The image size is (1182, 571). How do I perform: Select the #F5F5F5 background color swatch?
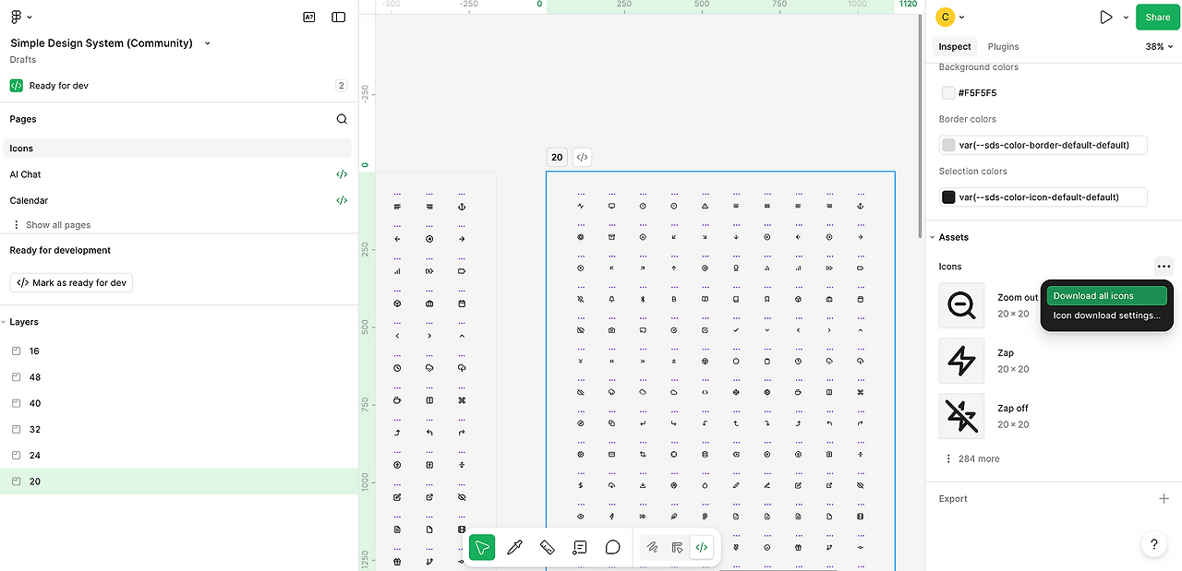point(948,92)
